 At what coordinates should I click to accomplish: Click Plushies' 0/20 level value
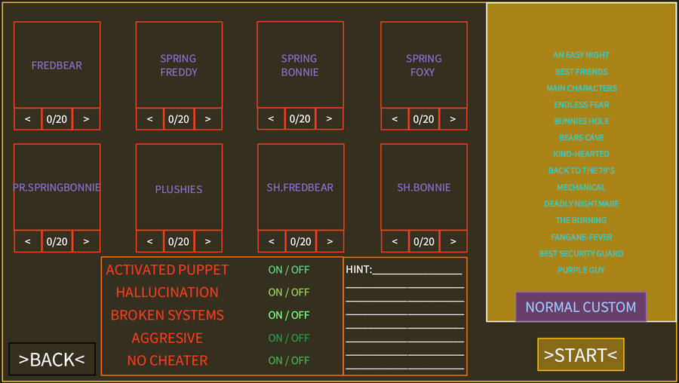click(x=179, y=241)
